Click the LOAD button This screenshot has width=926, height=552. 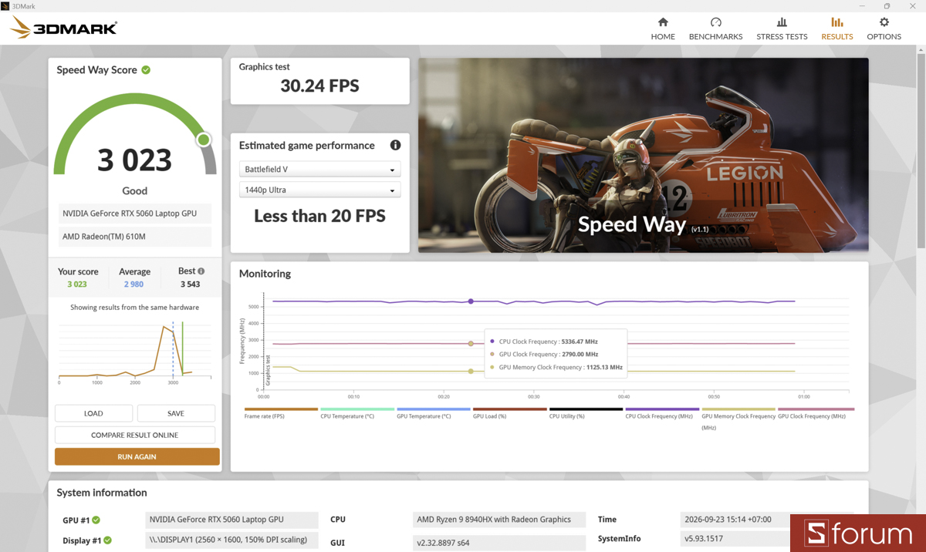[x=93, y=413]
